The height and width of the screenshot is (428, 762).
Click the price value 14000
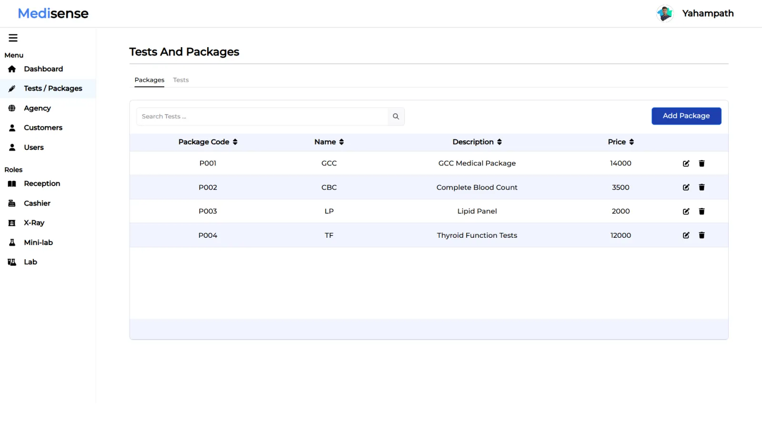[621, 164]
